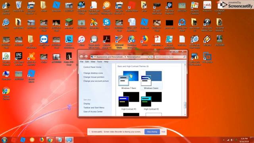
Task: Hide the Screencastify sharing notification
Action: pyautogui.click(x=163, y=132)
